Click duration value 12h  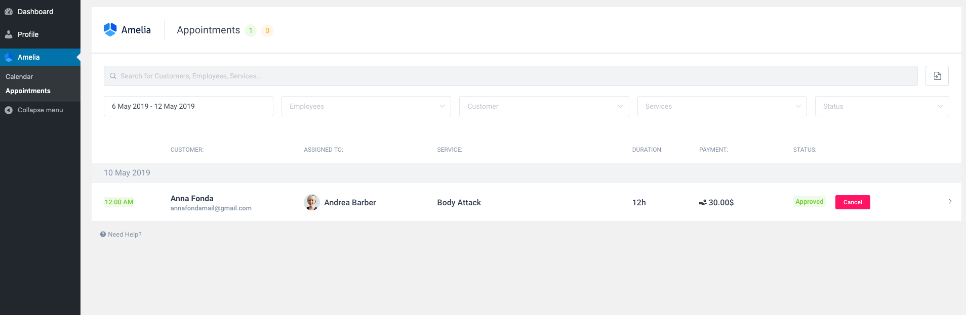tap(639, 202)
